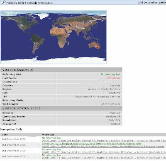
Task: Click the Australia country value
Action: [115, 85]
